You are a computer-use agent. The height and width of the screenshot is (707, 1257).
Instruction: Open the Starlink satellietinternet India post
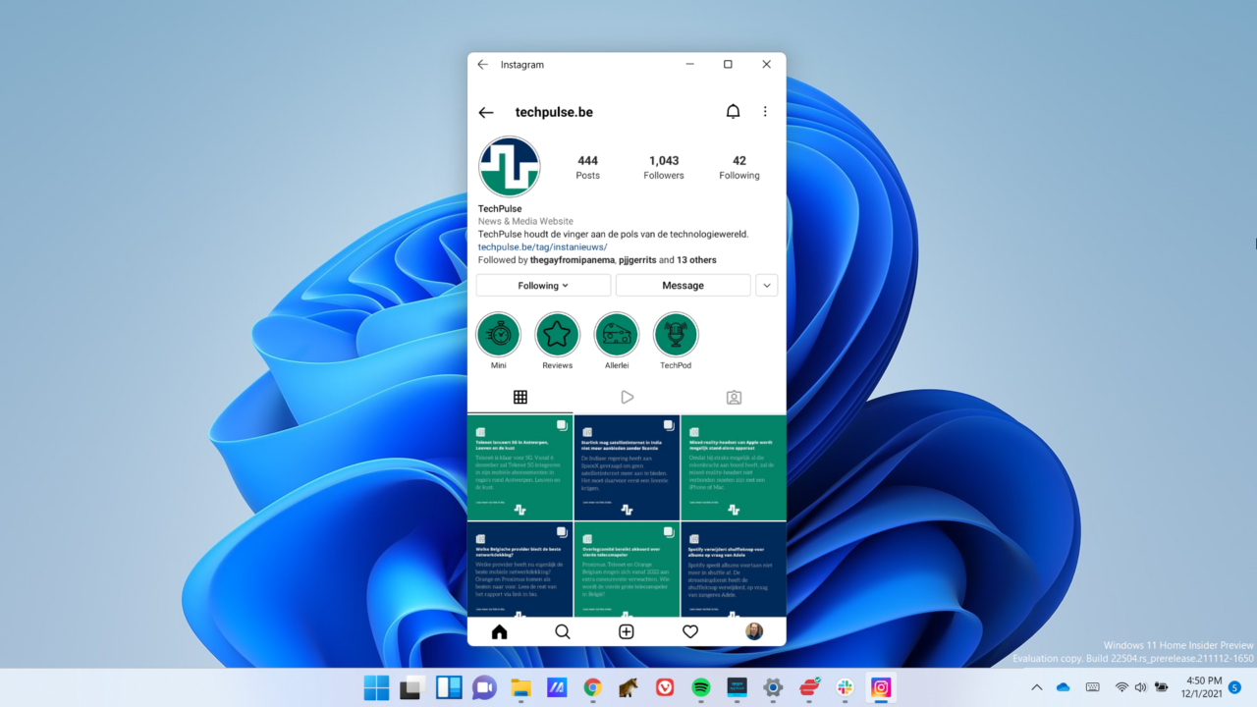(x=627, y=467)
